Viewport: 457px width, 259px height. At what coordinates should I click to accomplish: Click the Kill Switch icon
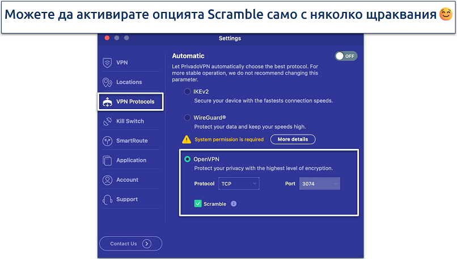(x=107, y=122)
